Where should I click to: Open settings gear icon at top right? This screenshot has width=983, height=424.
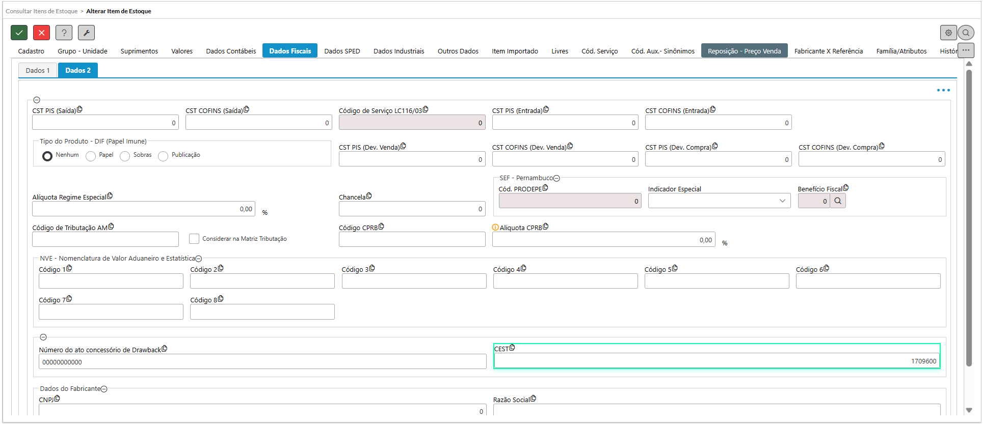pyautogui.click(x=948, y=33)
